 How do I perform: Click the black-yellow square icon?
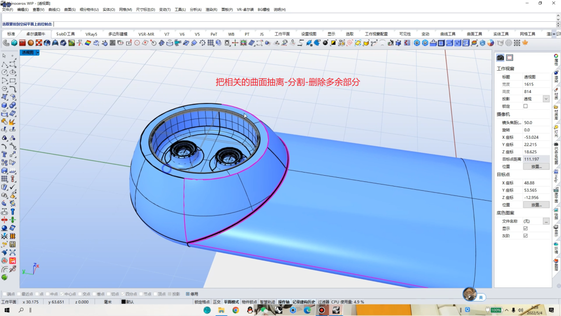pos(333,43)
